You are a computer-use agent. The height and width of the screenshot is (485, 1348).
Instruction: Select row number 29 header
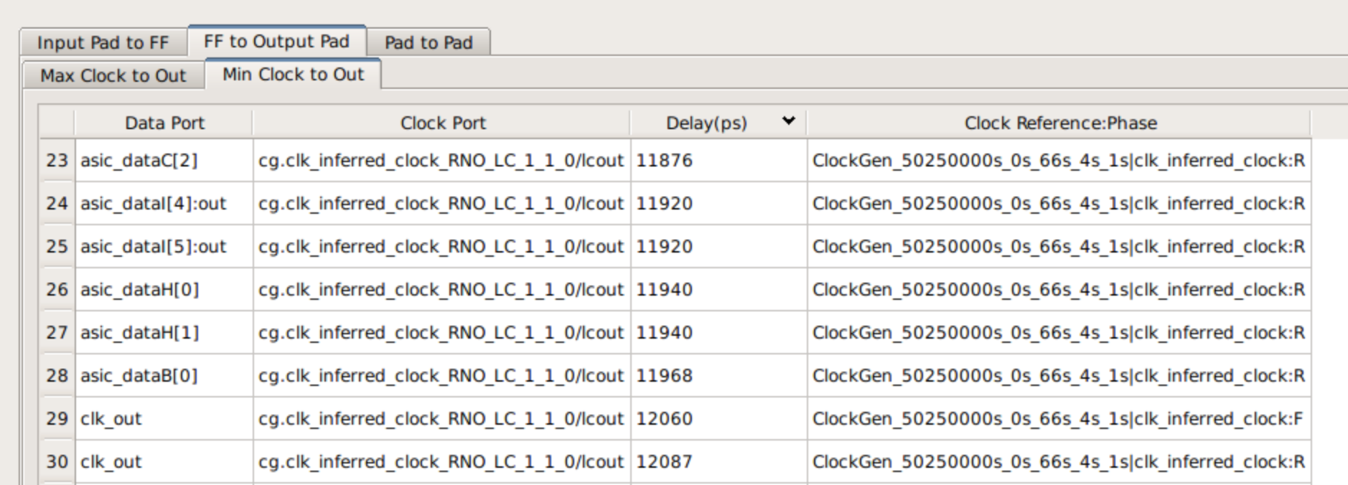[57, 418]
